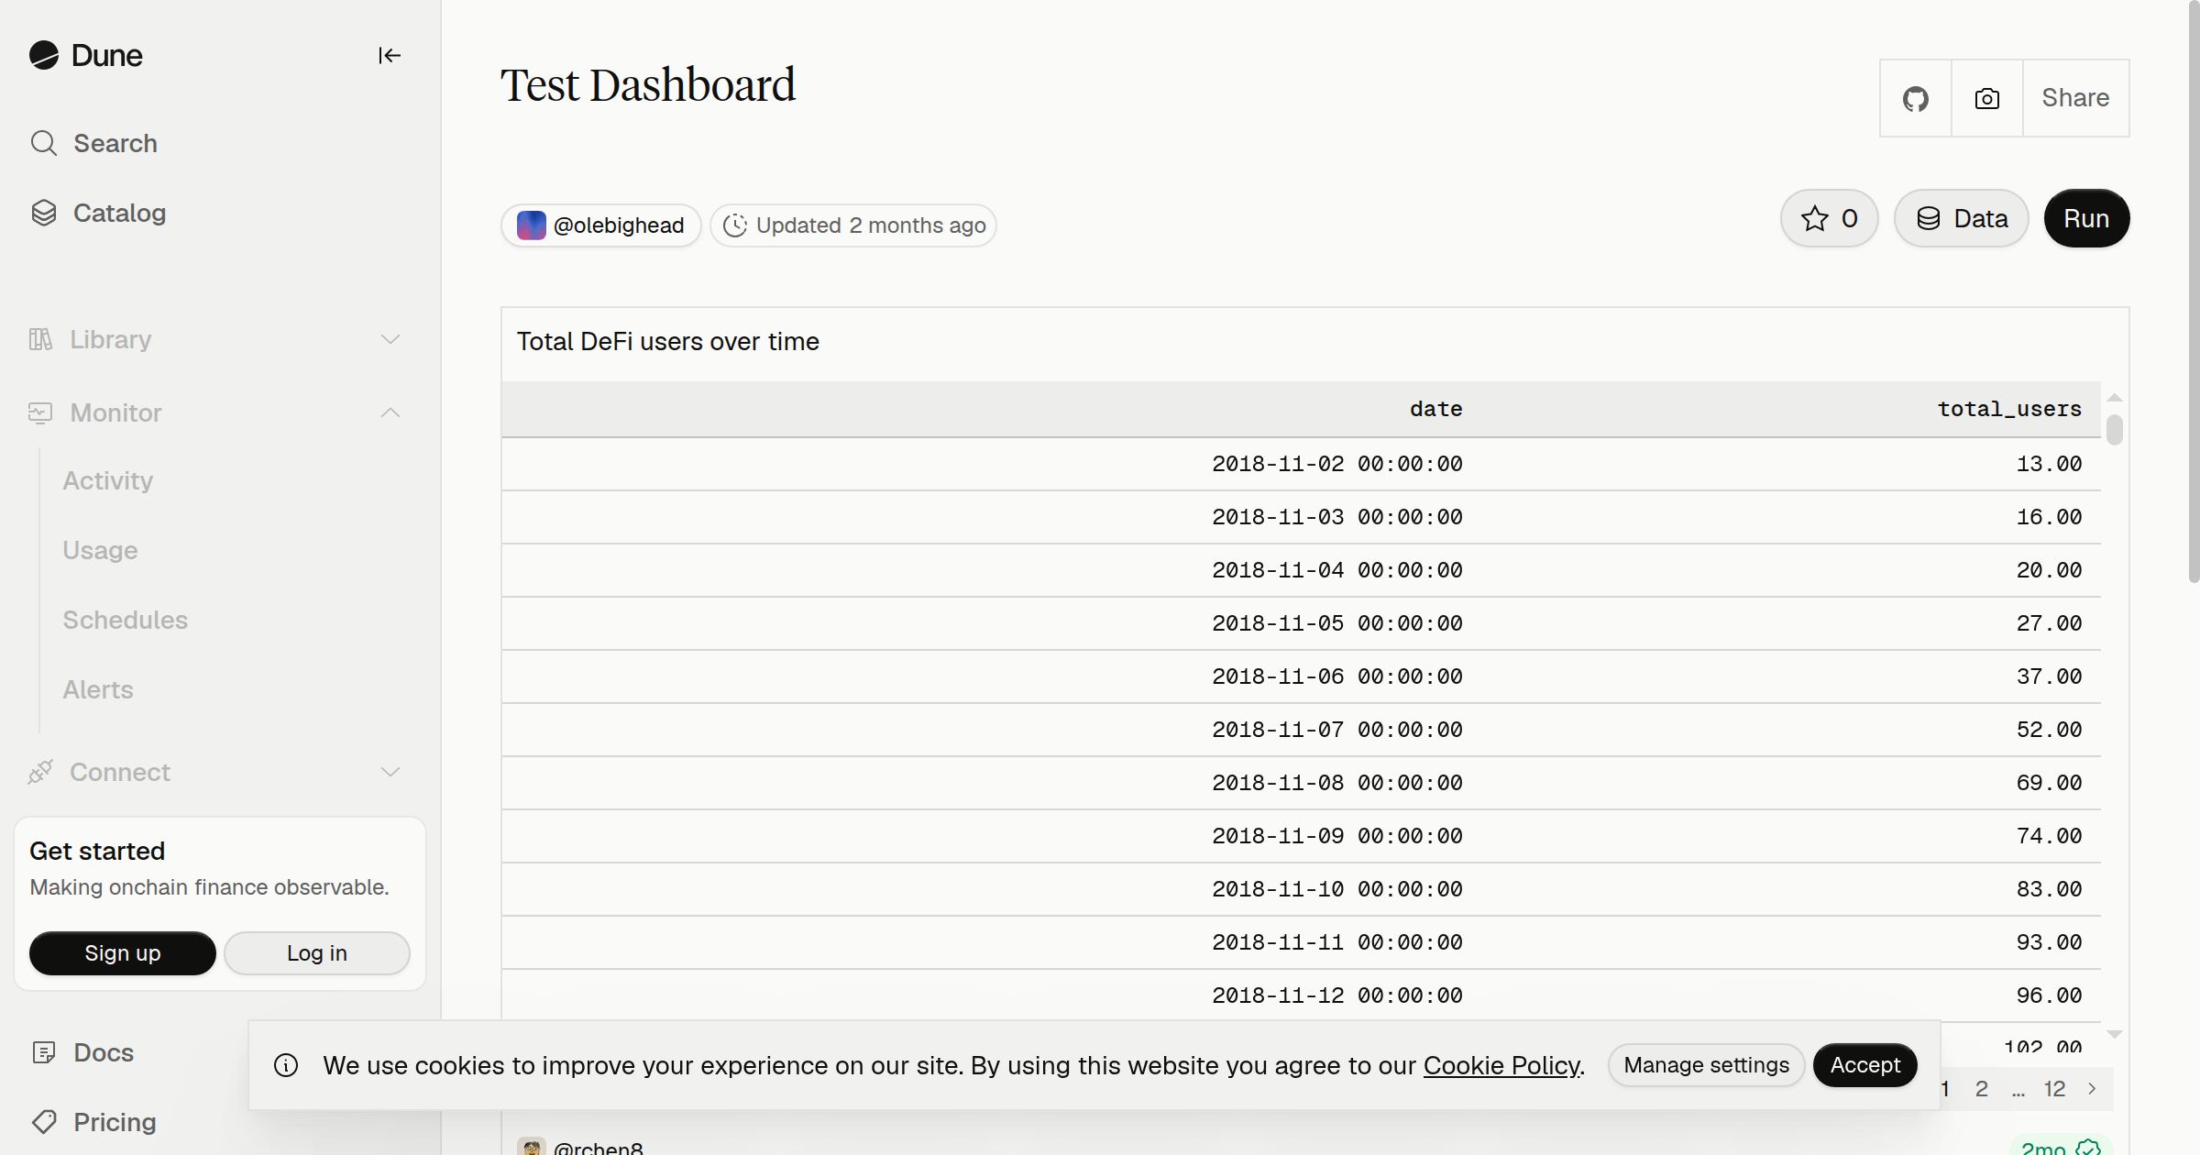The image size is (2200, 1155).
Task: Open the Pricing page
Action: [115, 1122]
